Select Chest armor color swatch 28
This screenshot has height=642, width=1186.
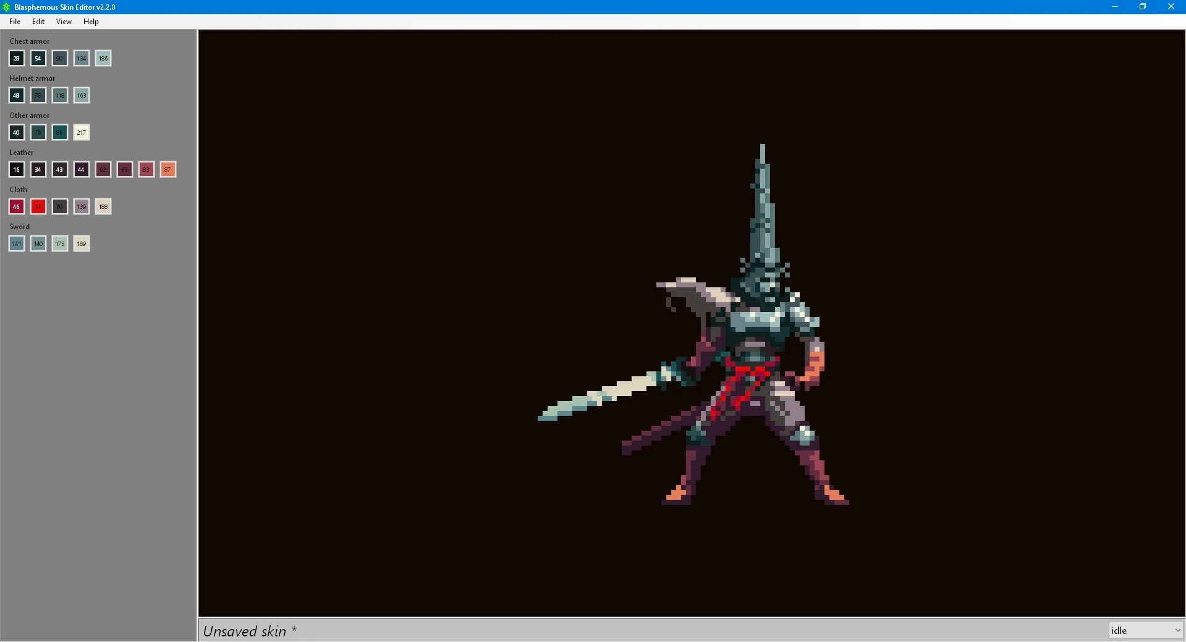[17, 58]
